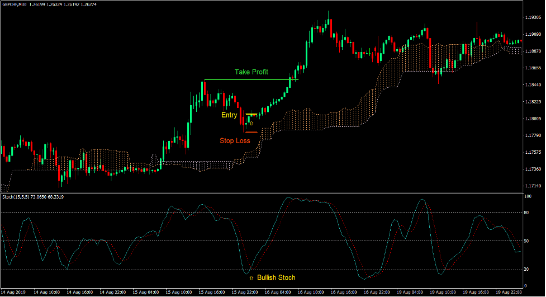Click the 14 Aug 2019 date label
546x297 pixels.
pyautogui.click(x=13, y=292)
